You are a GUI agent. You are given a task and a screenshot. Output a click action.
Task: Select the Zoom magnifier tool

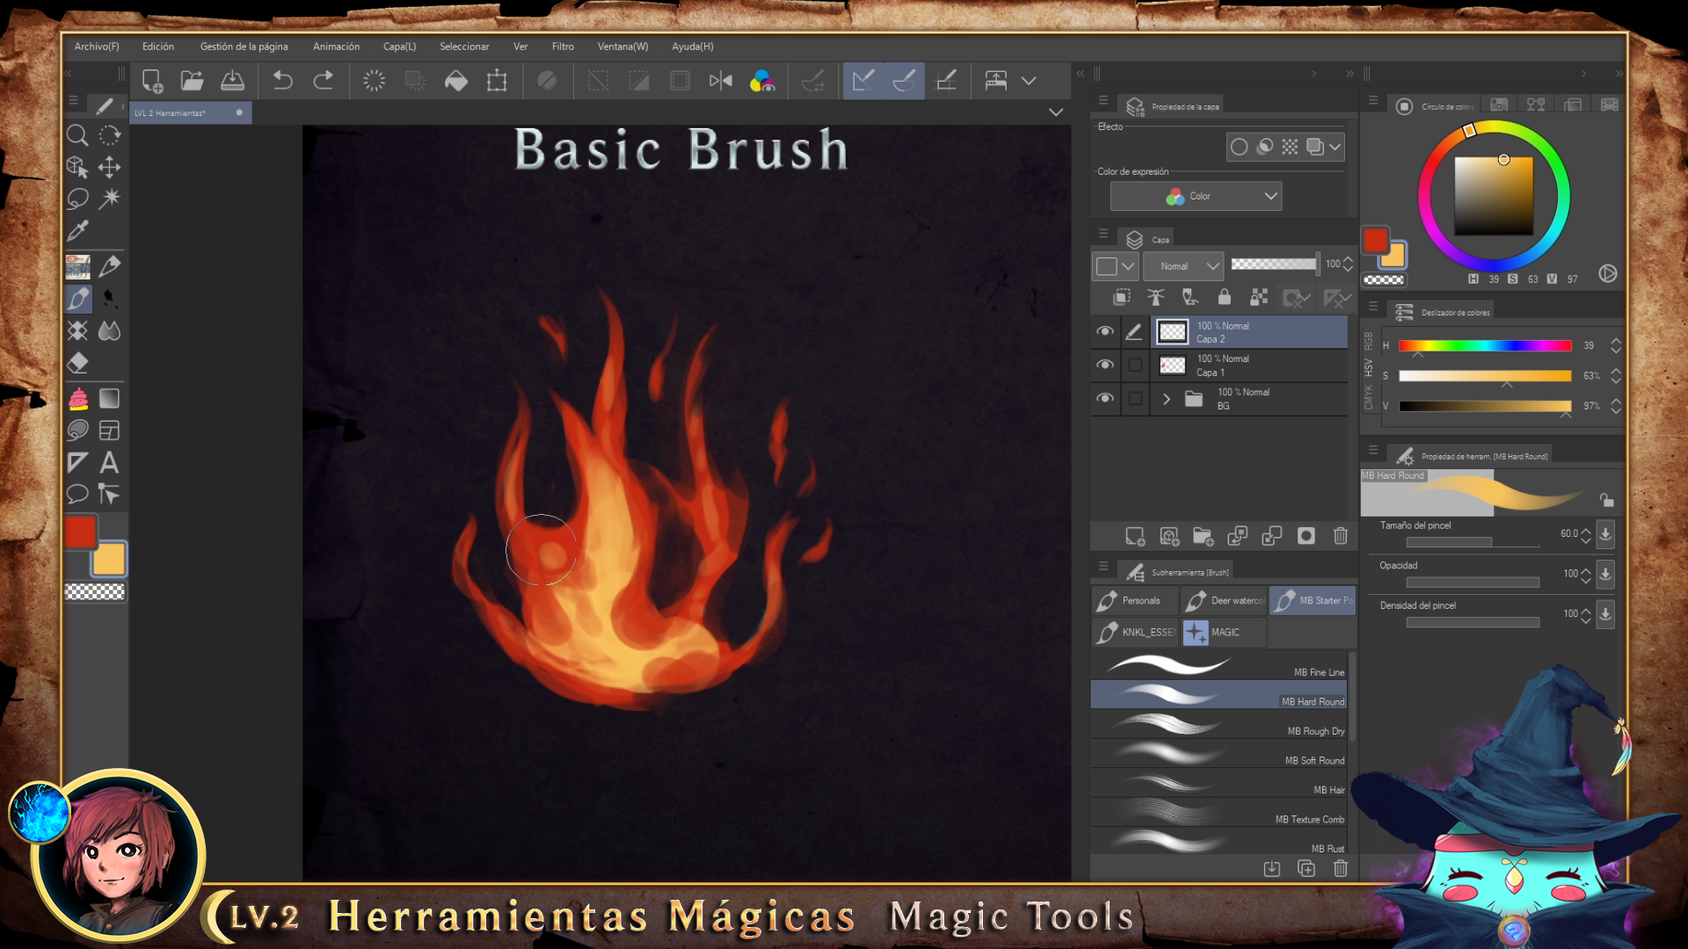click(x=77, y=135)
